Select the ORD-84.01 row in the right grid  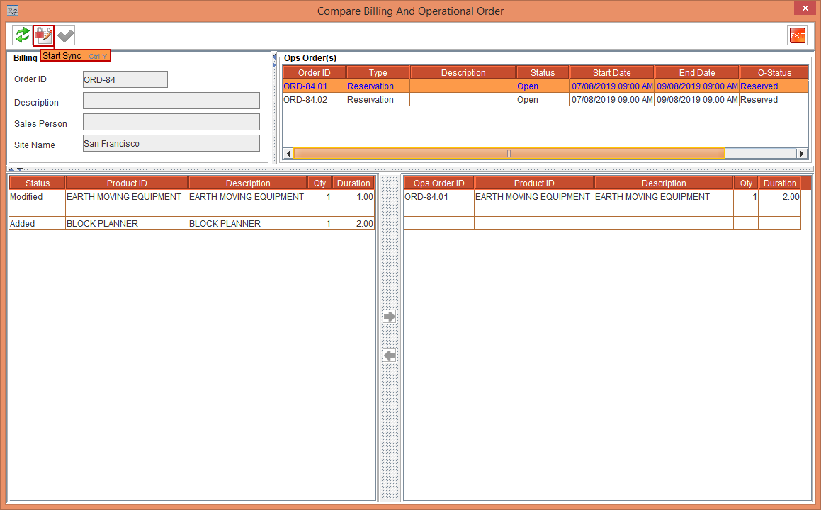tap(438, 196)
